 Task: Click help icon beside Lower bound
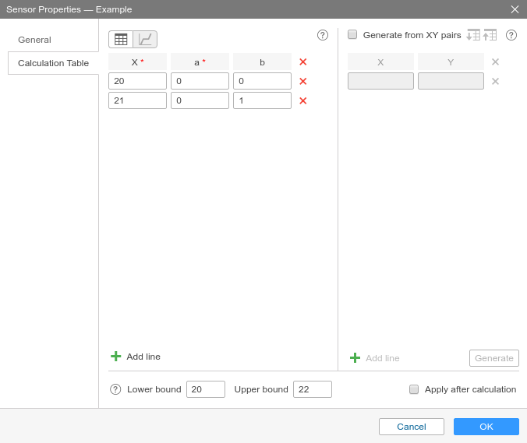tap(115, 389)
